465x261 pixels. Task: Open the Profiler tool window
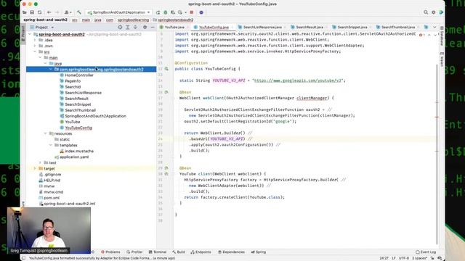(134, 252)
